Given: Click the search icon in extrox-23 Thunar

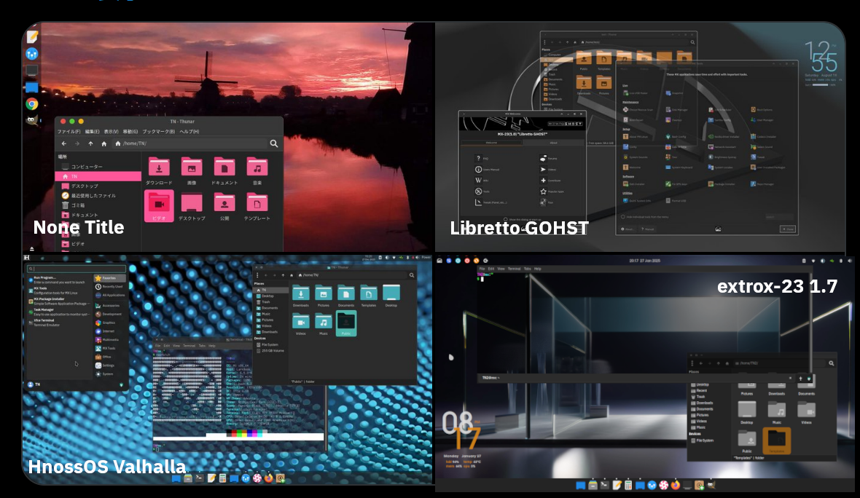Looking at the screenshot, I should tap(831, 363).
